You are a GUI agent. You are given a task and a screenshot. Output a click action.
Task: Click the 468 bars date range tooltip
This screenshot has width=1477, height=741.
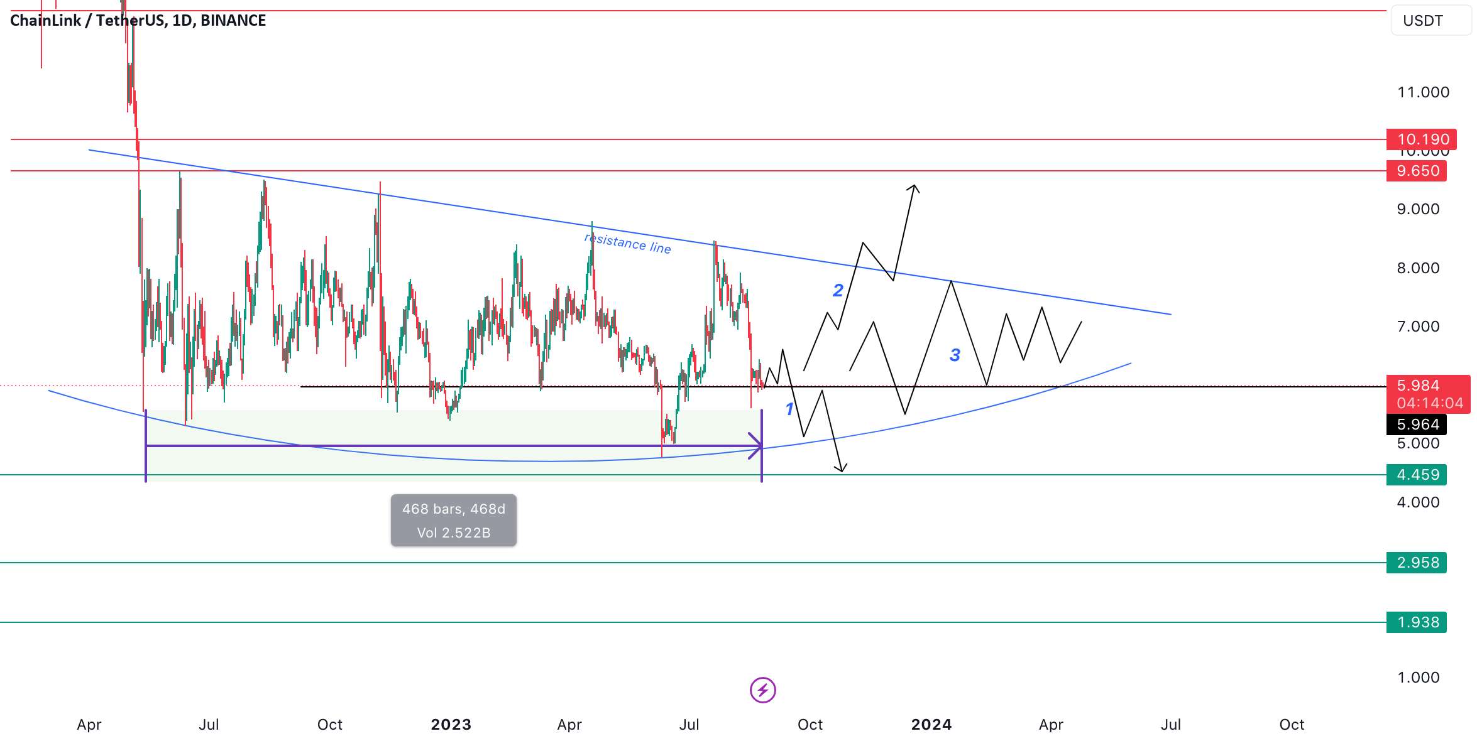click(x=454, y=521)
